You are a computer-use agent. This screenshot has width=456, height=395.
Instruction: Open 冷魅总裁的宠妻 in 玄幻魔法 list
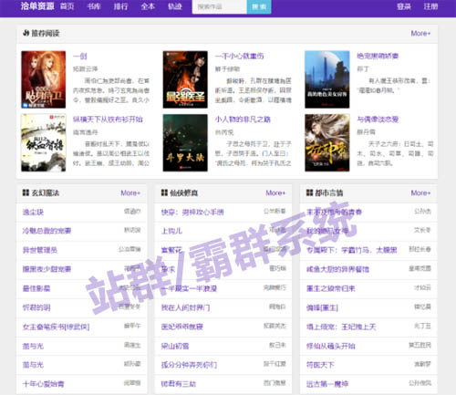pyautogui.click(x=47, y=231)
